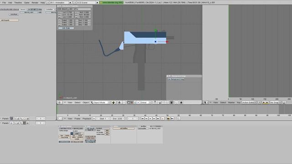
Task: Open the Render menu
Action: tap(35, 3)
